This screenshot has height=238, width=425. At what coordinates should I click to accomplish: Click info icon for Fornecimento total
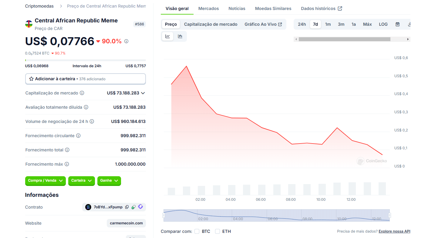click(67, 150)
